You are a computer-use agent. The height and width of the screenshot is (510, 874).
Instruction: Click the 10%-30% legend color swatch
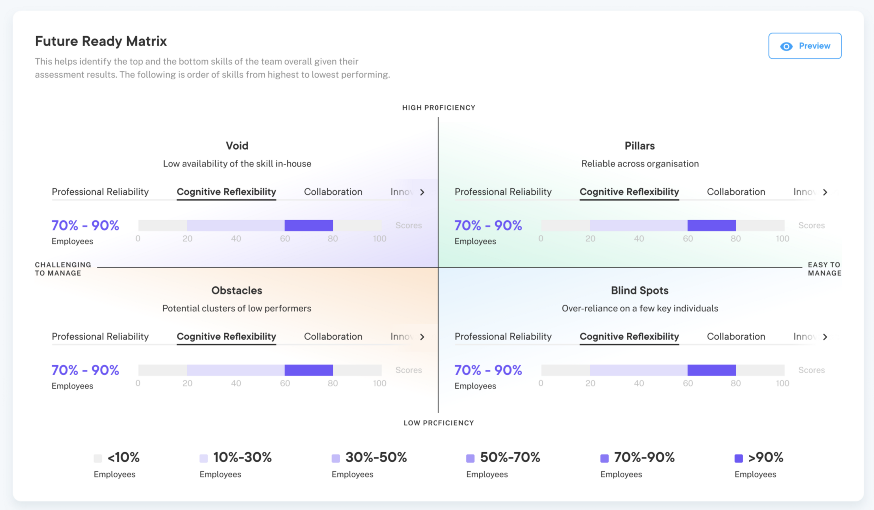tap(204, 459)
